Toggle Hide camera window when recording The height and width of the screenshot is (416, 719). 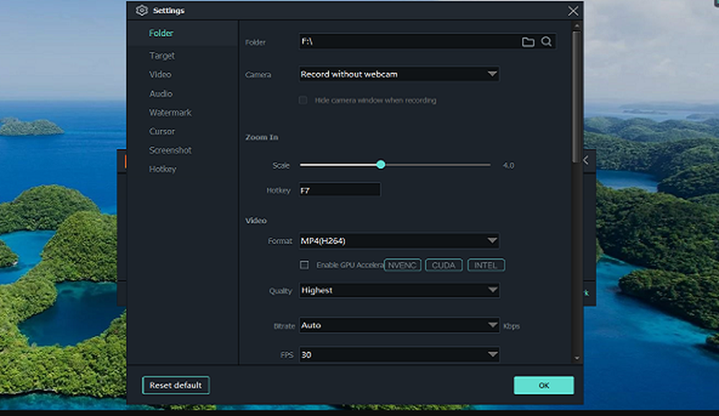(303, 101)
